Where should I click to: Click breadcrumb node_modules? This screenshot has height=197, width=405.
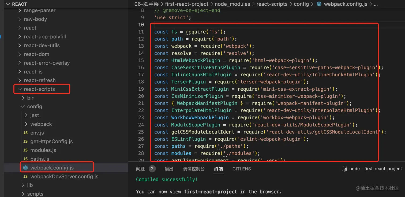[232, 4]
